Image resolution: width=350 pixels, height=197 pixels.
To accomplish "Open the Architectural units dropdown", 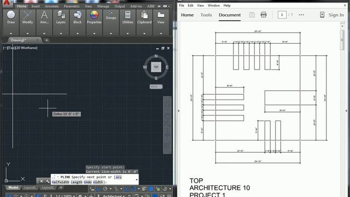I will [x=114, y=196].
